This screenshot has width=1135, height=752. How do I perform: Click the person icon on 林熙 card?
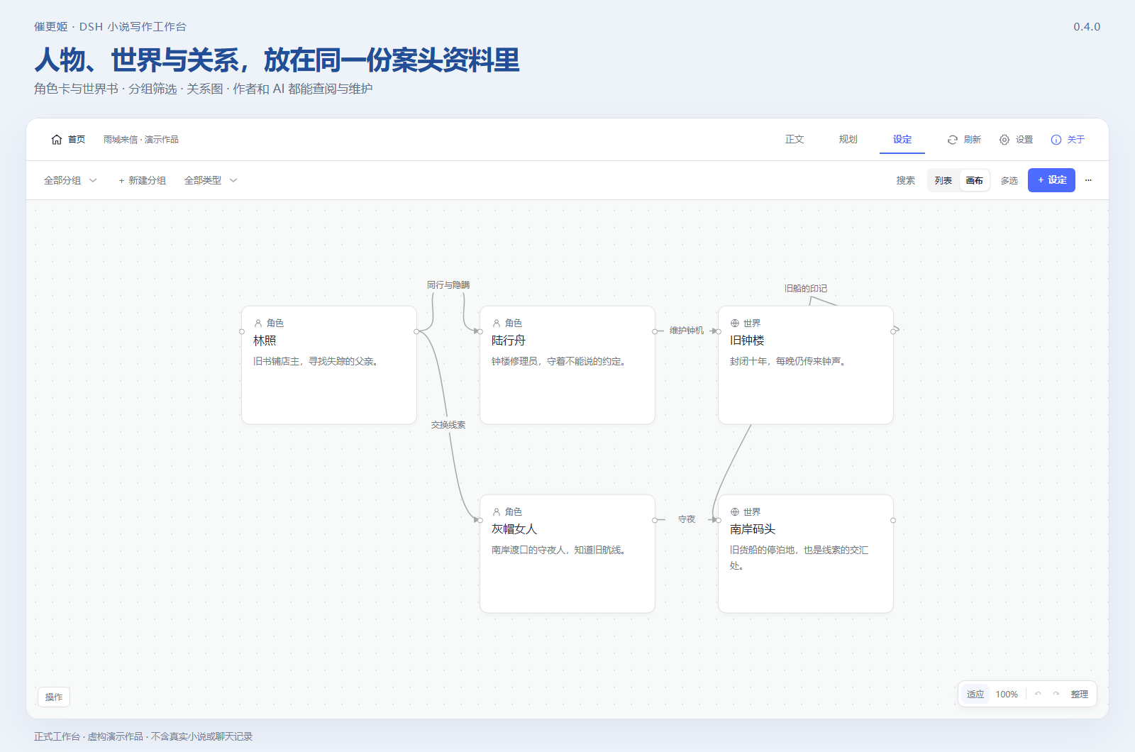pyautogui.click(x=258, y=323)
